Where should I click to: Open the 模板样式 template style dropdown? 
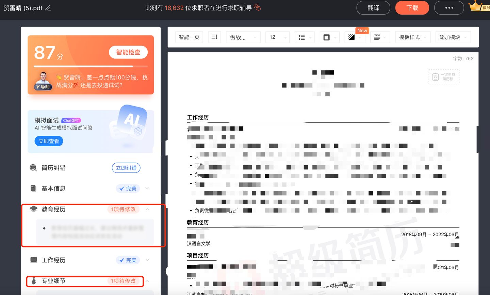[413, 37]
